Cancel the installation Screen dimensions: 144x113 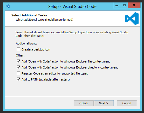click(127, 103)
